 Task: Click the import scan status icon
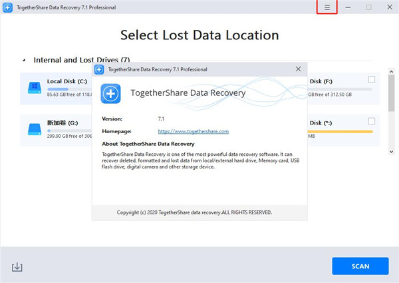coord(17,266)
